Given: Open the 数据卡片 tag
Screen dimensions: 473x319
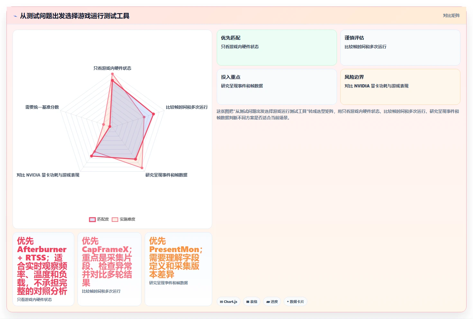Looking at the screenshot, I should click(295, 302).
